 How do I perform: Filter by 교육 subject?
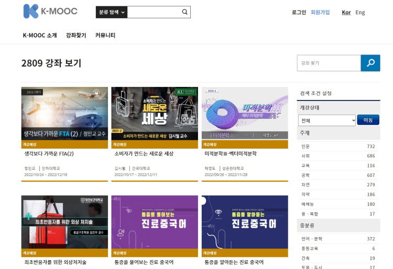338,166
